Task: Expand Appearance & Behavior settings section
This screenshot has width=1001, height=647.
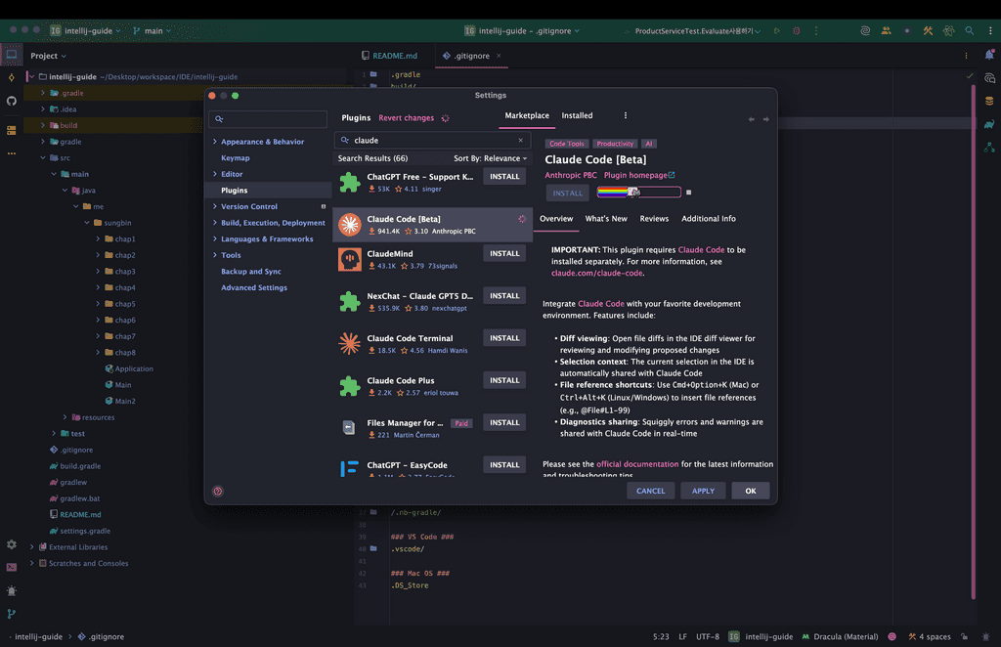Action: tap(215, 142)
